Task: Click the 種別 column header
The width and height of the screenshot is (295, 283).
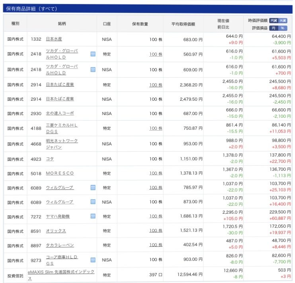Action: (x=16, y=23)
